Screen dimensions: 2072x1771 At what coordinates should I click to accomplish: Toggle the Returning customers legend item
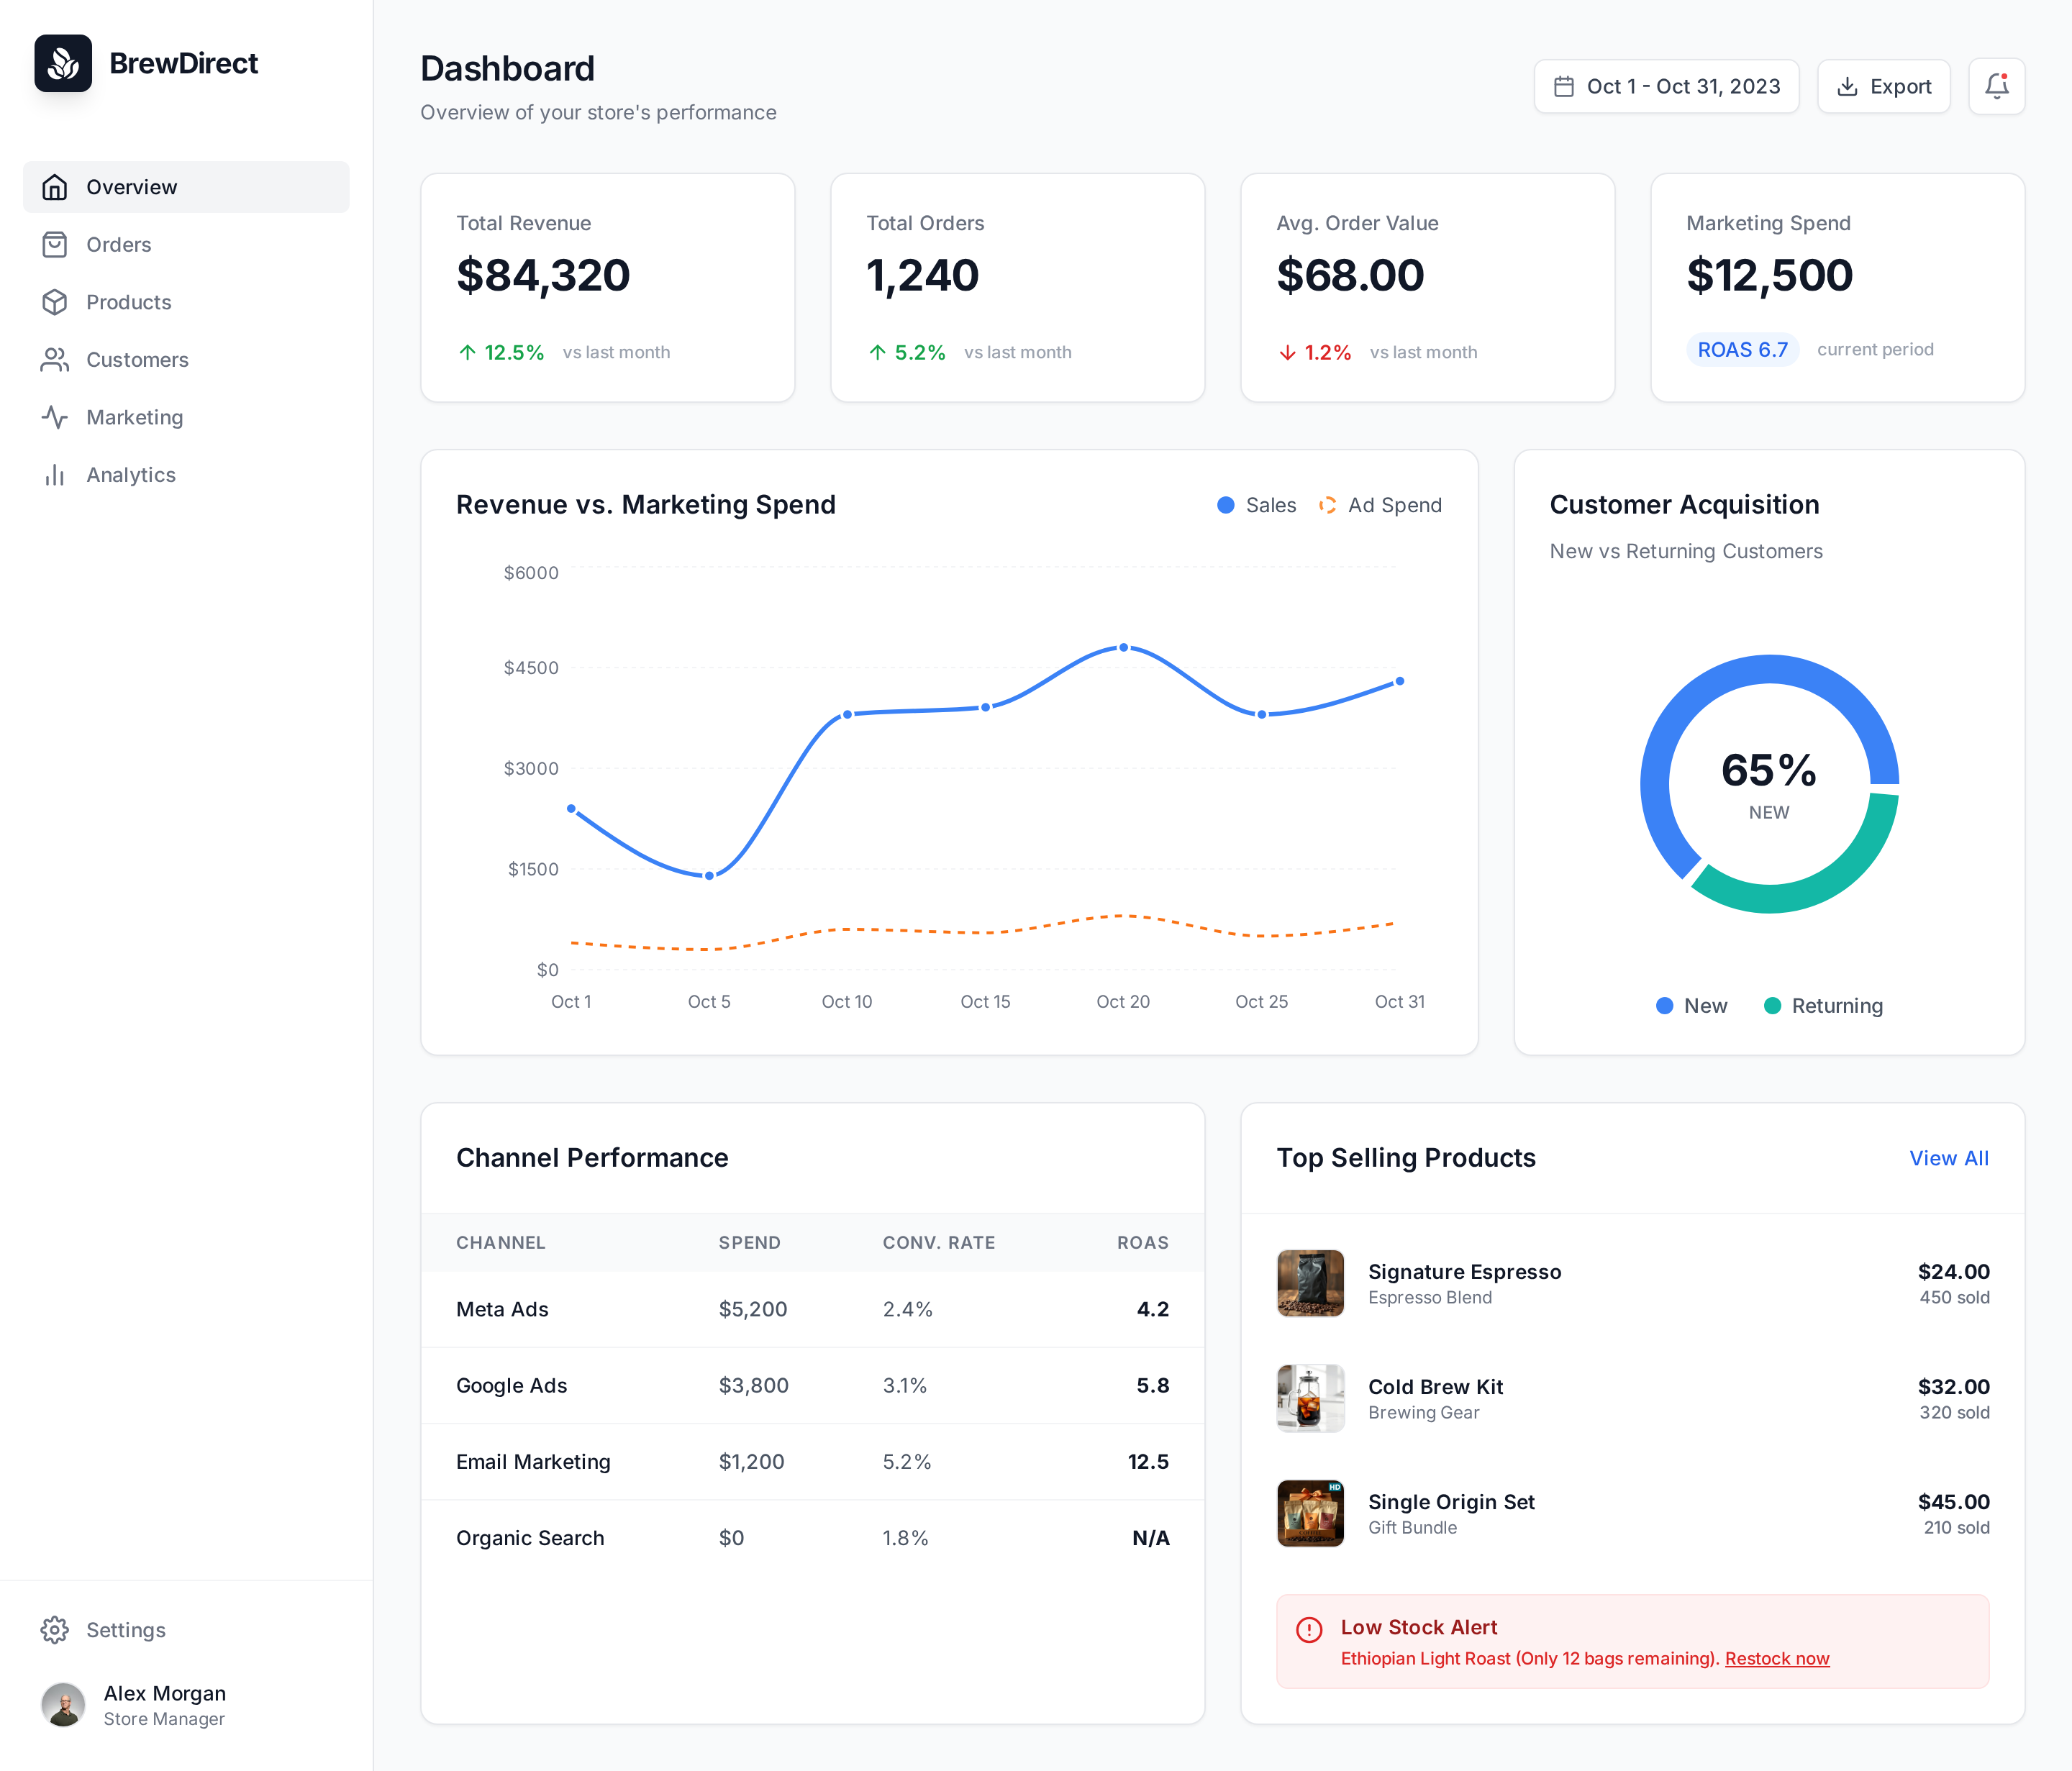1823,1006
